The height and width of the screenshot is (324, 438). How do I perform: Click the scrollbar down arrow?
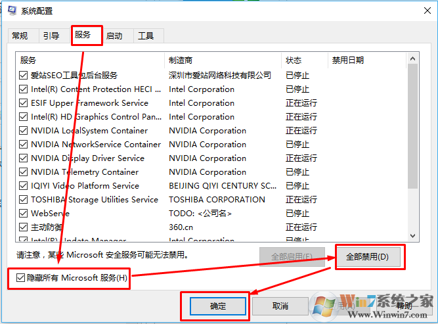(x=412, y=236)
